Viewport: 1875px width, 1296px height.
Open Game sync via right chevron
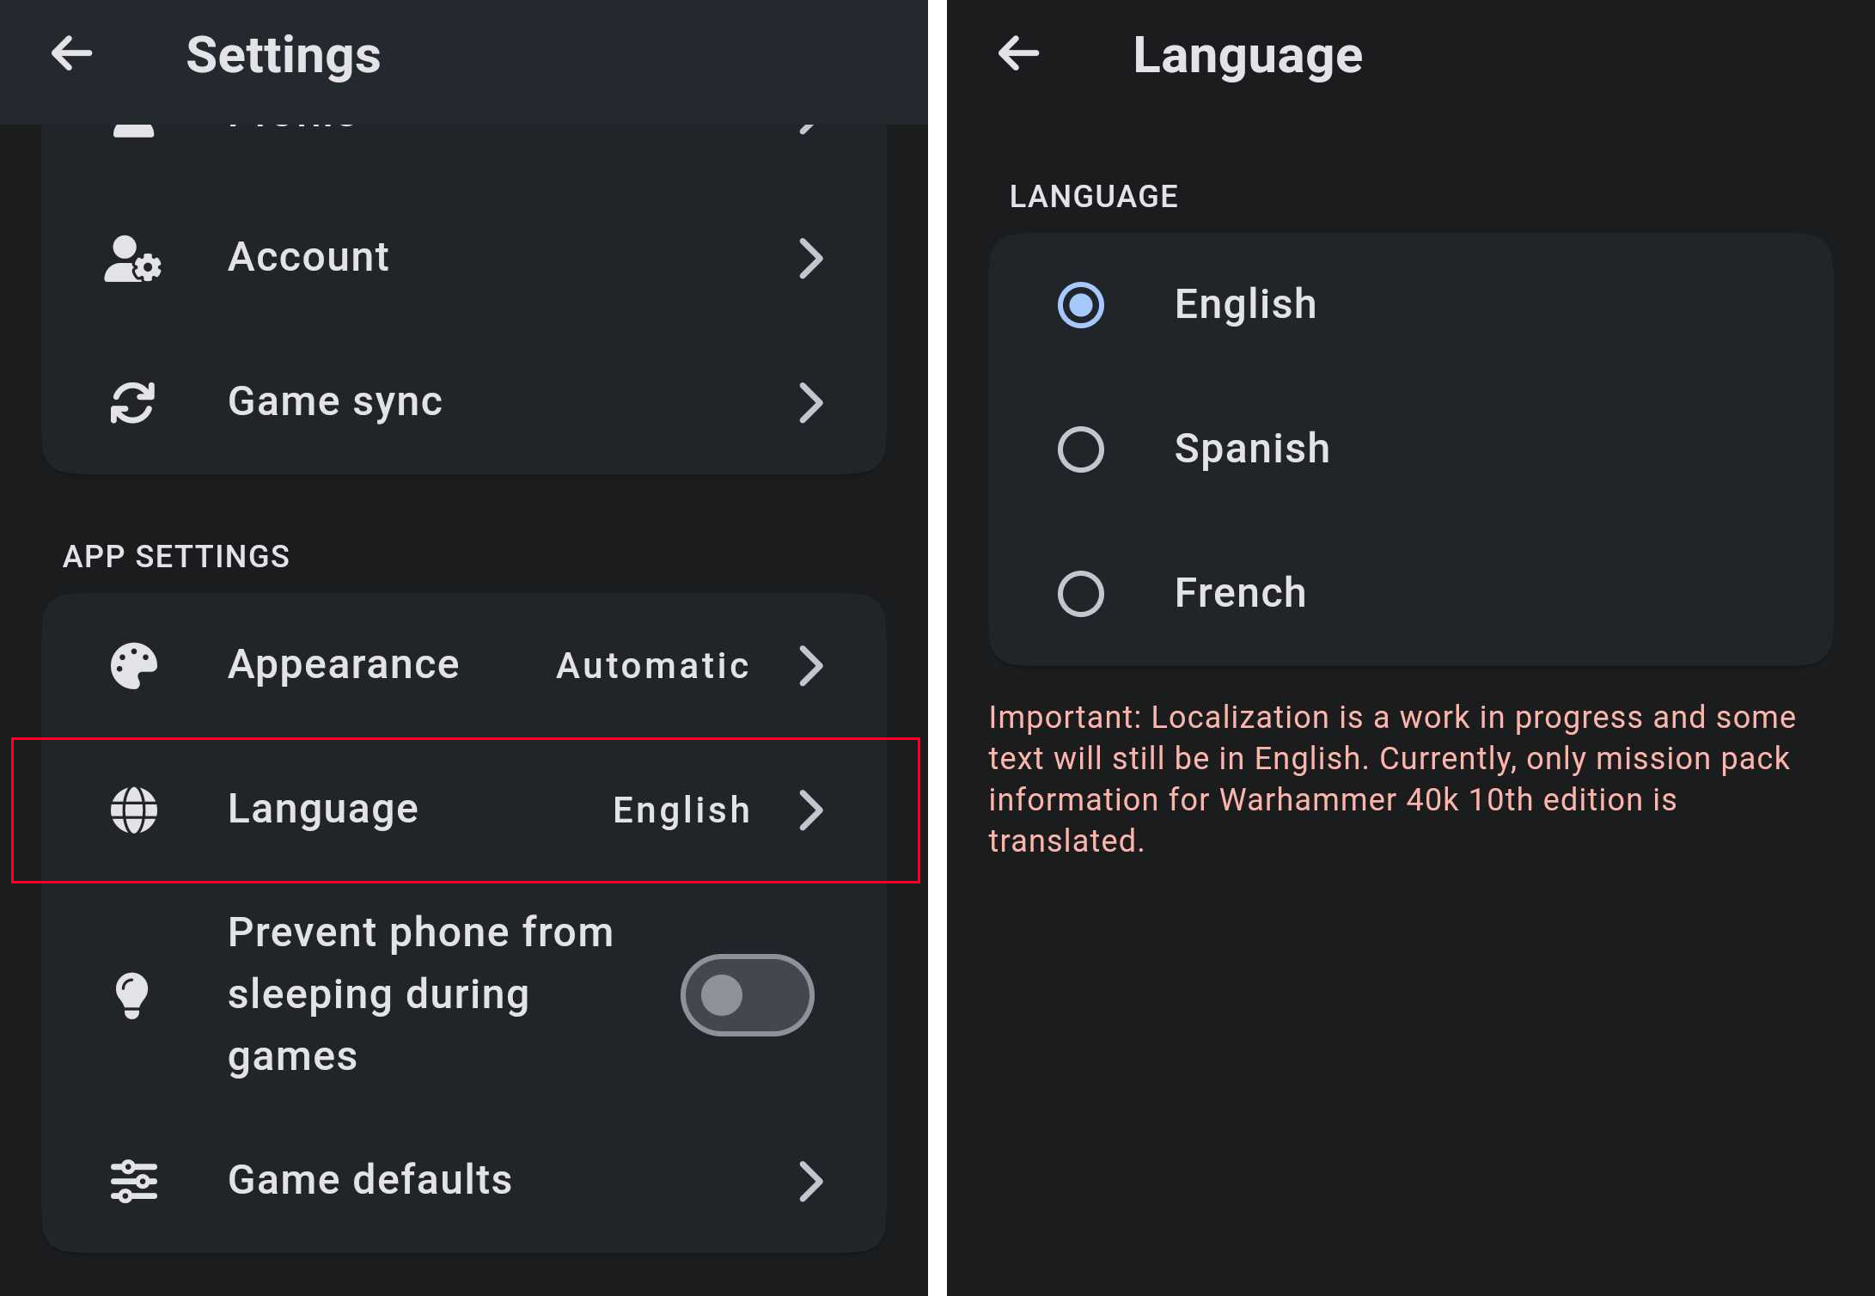[x=810, y=402]
